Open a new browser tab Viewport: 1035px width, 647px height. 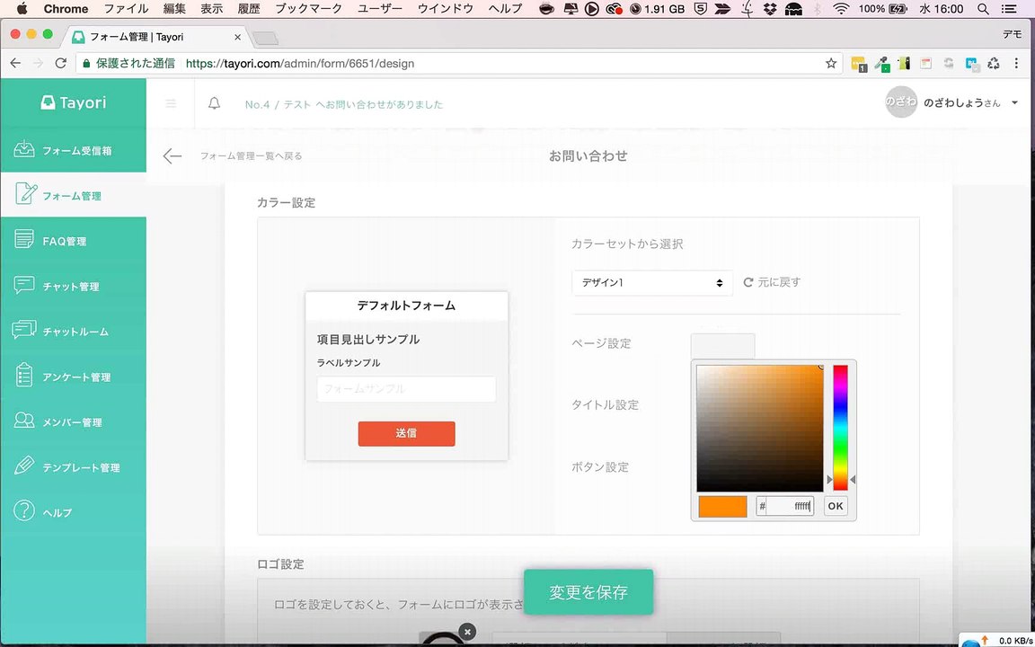(x=265, y=39)
